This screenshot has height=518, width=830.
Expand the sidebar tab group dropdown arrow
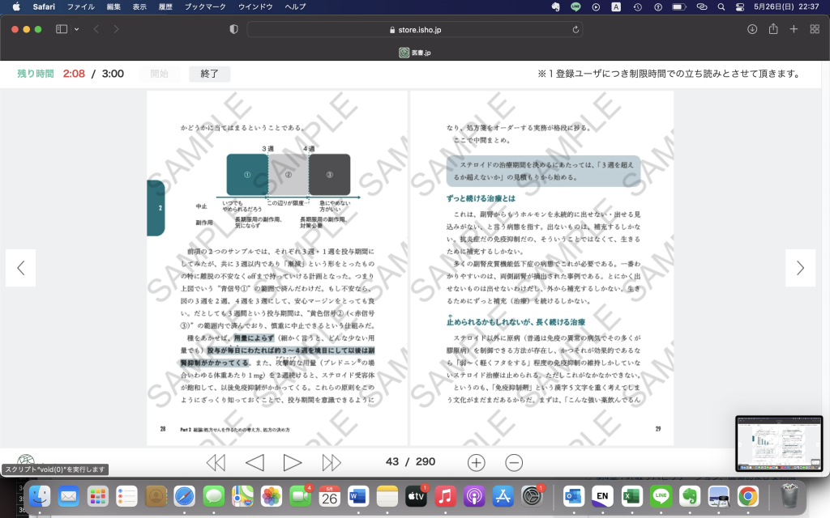[77, 29]
